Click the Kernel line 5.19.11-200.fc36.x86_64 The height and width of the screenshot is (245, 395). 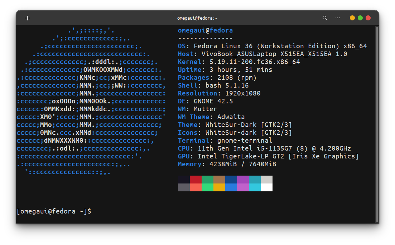[x=239, y=62]
